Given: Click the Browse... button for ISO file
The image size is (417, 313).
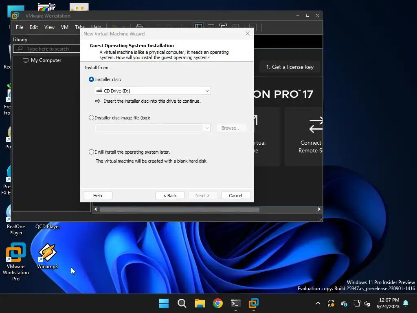Looking at the screenshot, I should pos(231,128).
